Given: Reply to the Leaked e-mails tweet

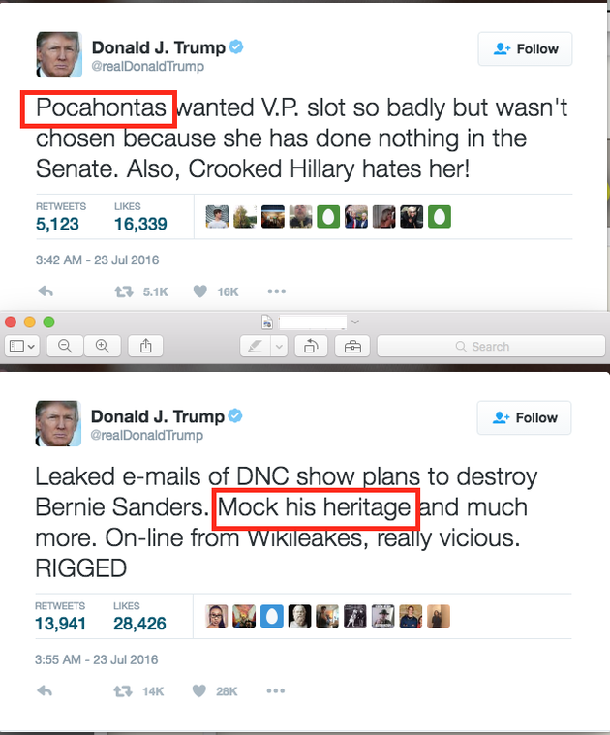Looking at the screenshot, I should click(45, 690).
